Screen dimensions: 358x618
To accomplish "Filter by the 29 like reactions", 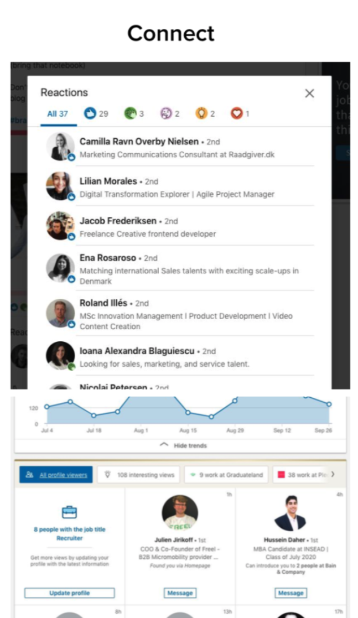I will click(x=96, y=113).
